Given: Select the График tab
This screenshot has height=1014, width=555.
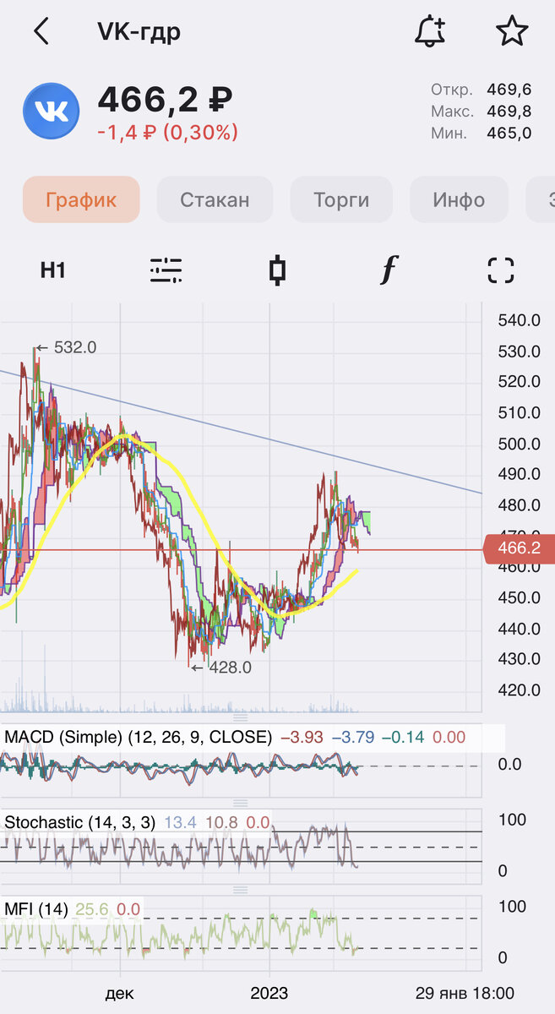Looking at the screenshot, I should point(81,199).
